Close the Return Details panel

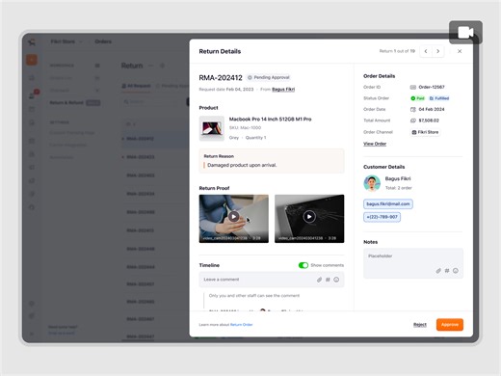tap(460, 51)
